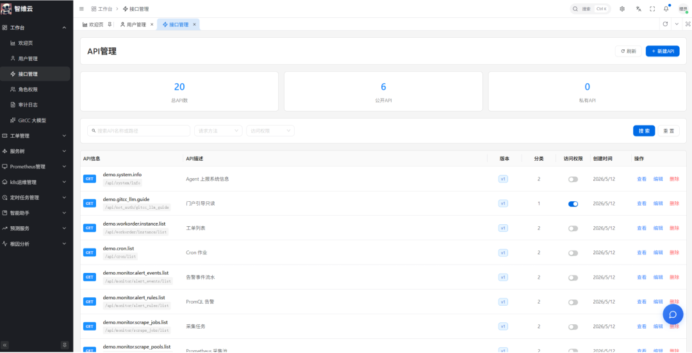Click GET badge of demo.system.info
The height and width of the screenshot is (353, 692).
click(x=90, y=179)
